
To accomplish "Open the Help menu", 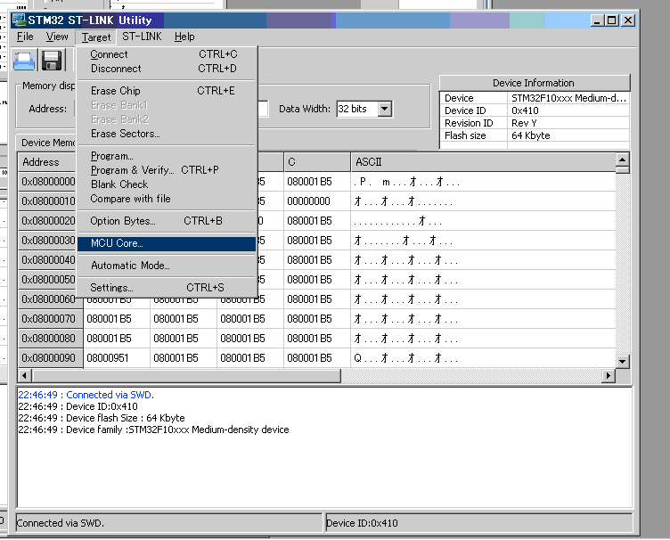I will click(x=184, y=37).
